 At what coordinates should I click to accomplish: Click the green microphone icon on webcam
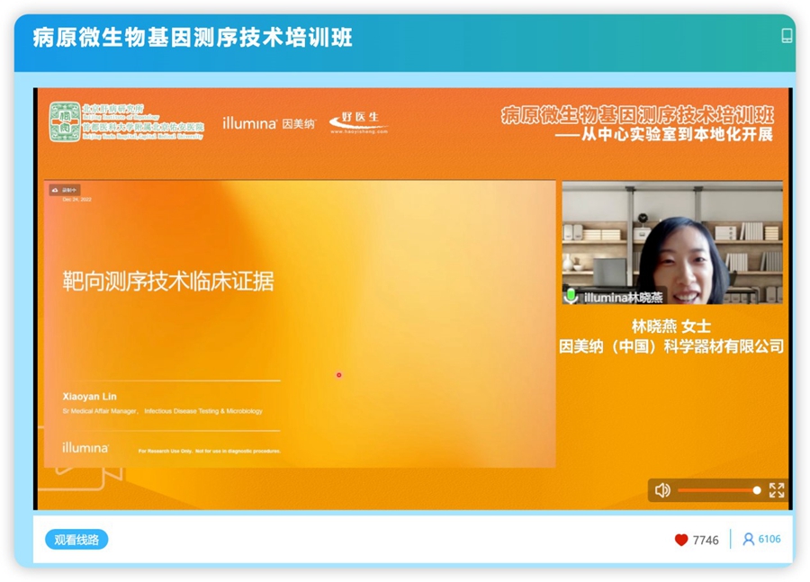[571, 296]
